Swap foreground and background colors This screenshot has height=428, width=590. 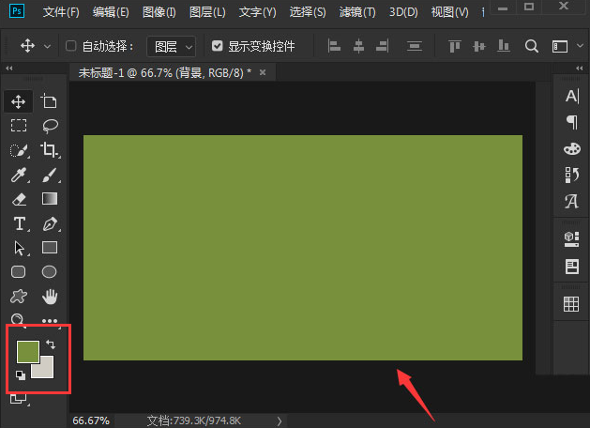[51, 345]
